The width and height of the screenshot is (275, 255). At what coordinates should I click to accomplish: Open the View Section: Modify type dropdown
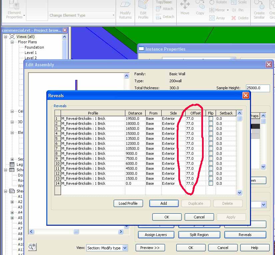(125, 248)
